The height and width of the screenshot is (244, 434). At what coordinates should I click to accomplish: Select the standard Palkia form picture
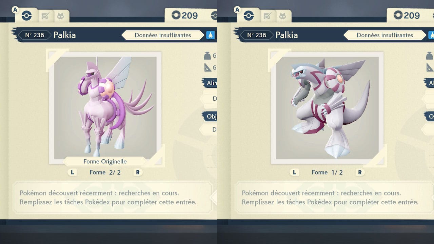(x=327, y=108)
